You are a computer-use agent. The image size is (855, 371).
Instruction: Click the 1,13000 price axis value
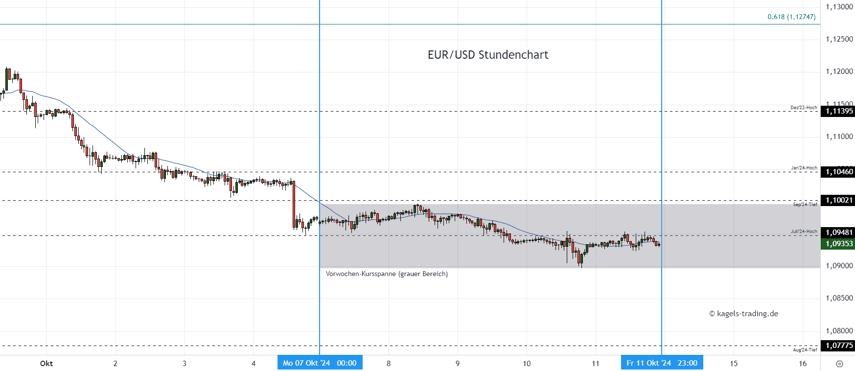pyautogui.click(x=839, y=7)
